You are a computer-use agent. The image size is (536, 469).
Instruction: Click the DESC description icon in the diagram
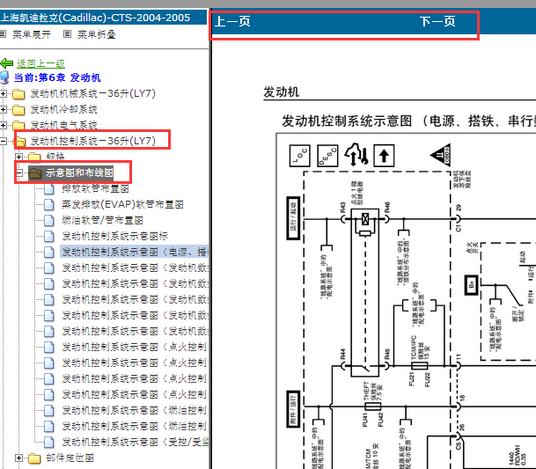(327, 156)
